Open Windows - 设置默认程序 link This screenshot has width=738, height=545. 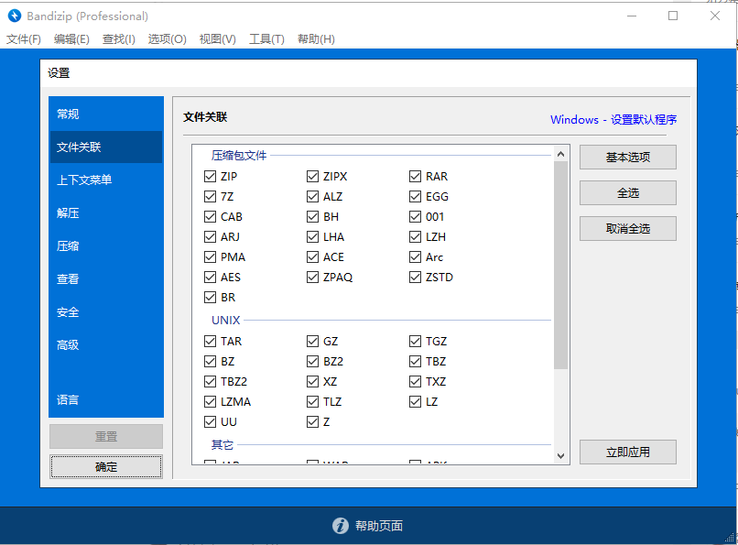(613, 120)
